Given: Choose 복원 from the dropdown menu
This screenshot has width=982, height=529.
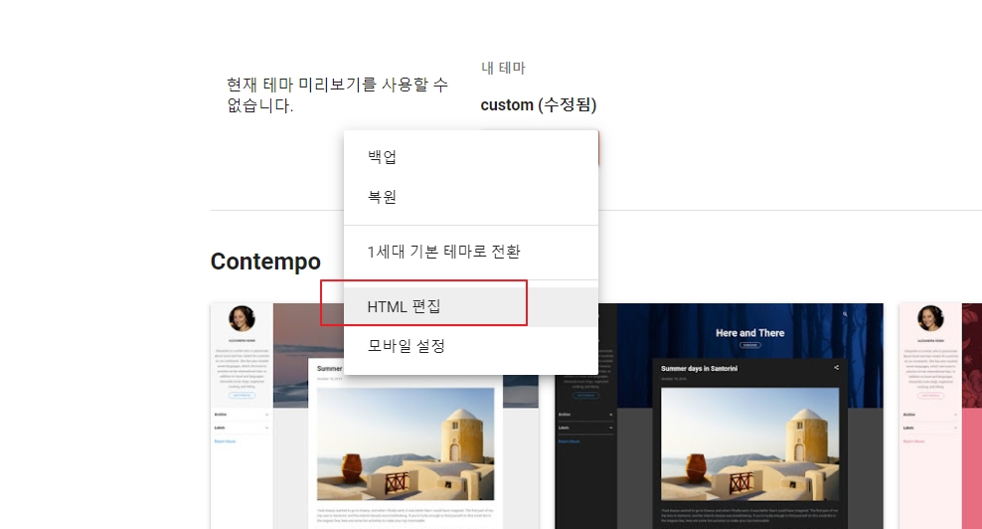Looking at the screenshot, I should tap(471, 197).
